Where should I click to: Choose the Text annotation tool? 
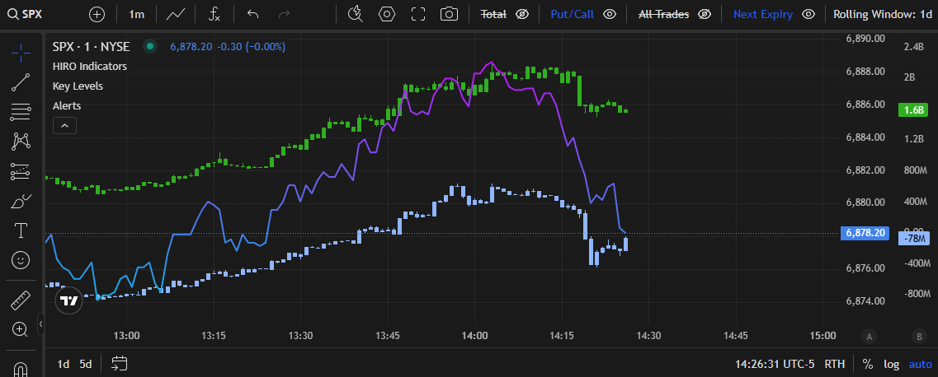[x=21, y=230]
